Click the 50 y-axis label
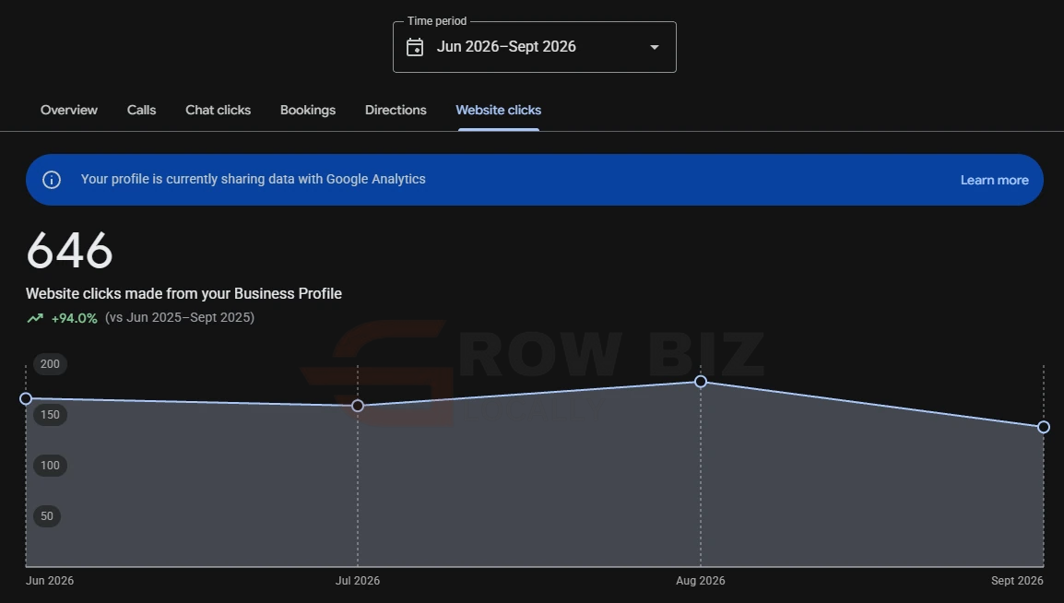The width and height of the screenshot is (1064, 603). 47,516
